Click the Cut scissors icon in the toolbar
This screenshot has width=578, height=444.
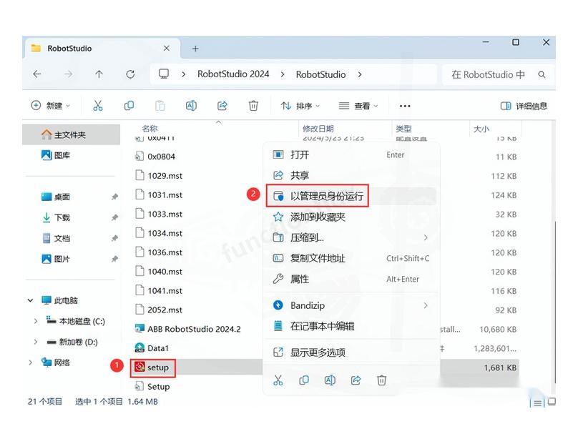point(98,106)
